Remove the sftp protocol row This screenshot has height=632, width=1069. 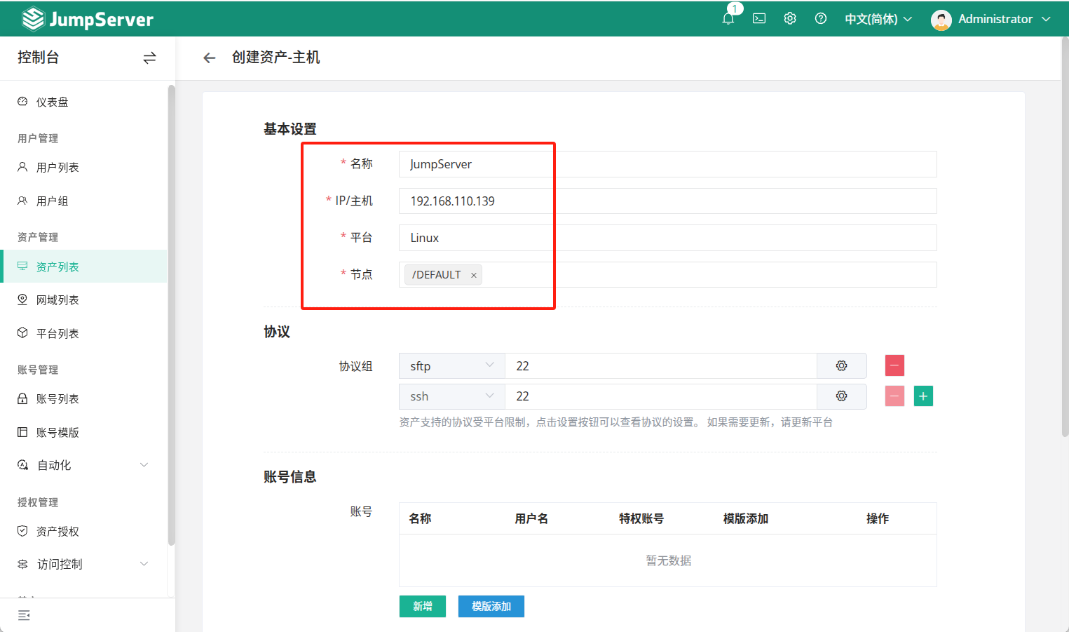[x=894, y=365]
